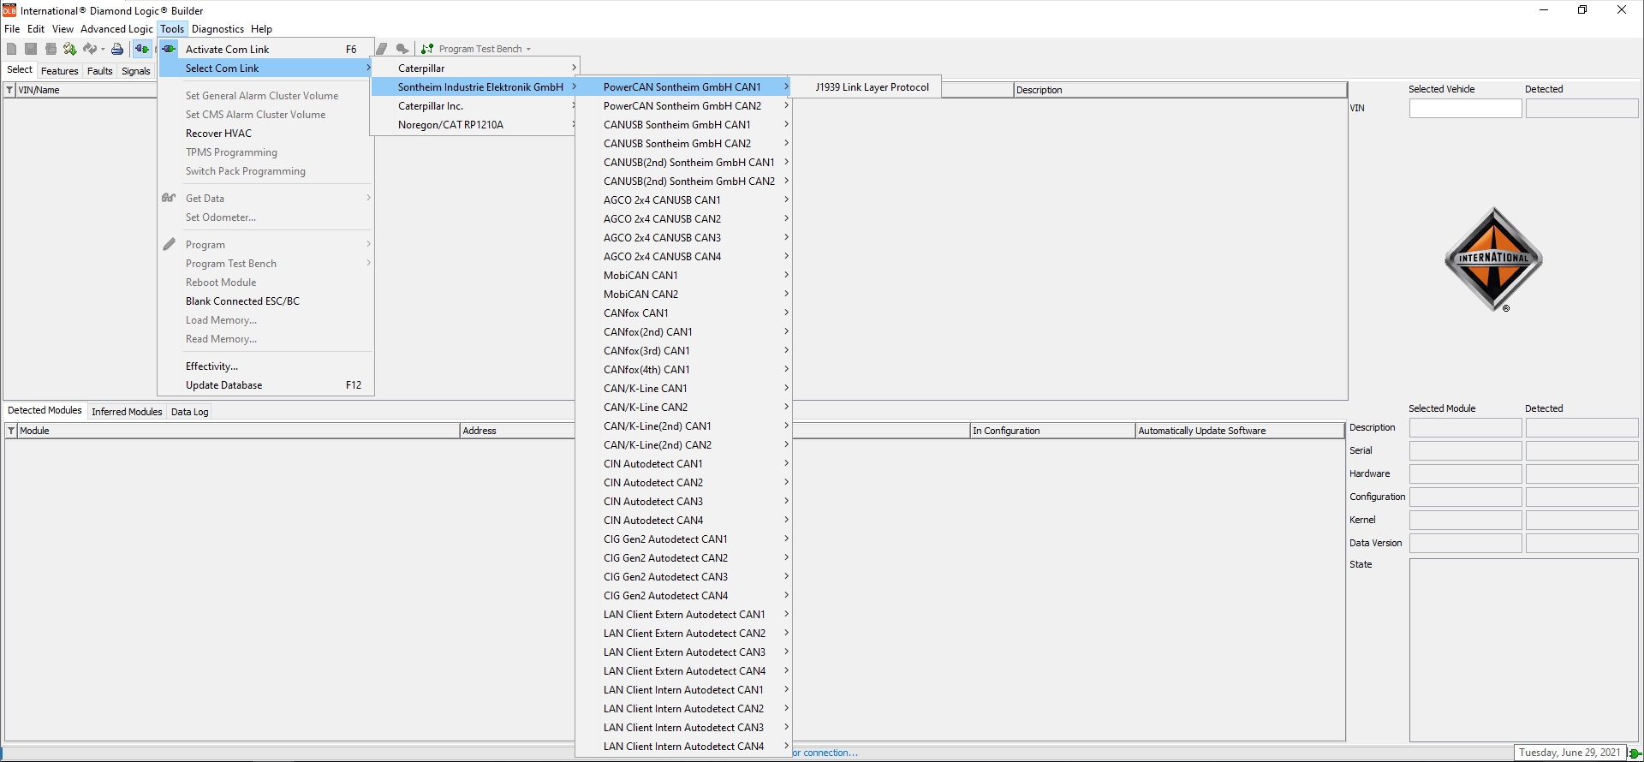Click the plug icon beside Activate Com Link

click(x=170, y=49)
